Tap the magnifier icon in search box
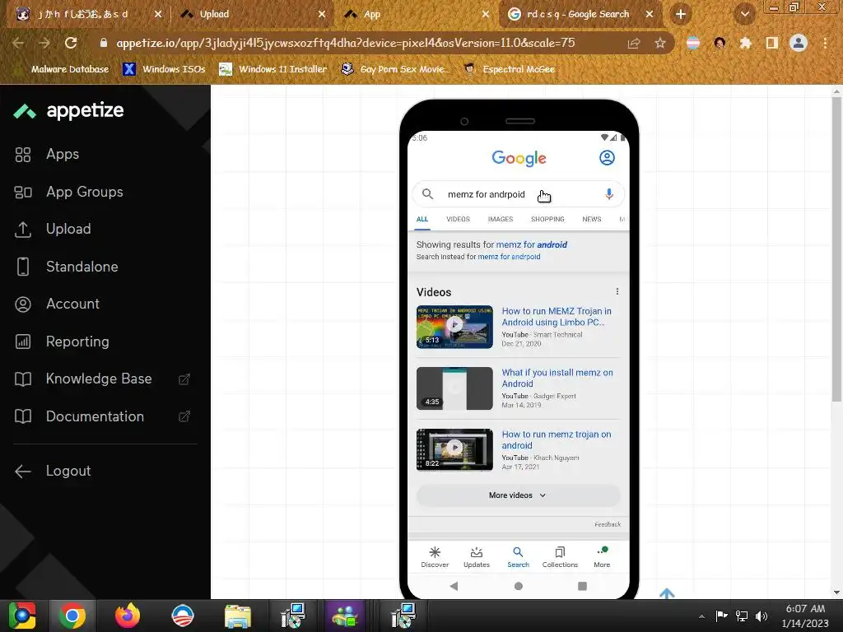This screenshot has height=632, width=843. point(427,194)
